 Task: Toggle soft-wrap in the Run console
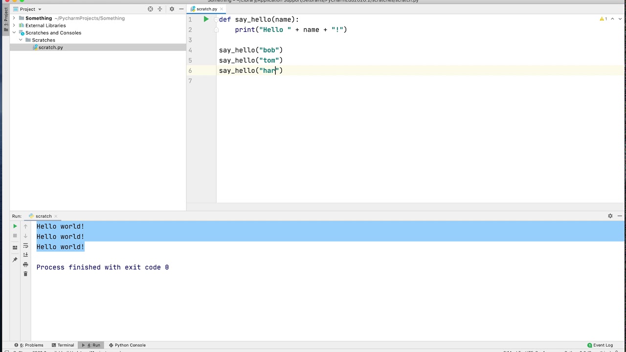(25, 245)
